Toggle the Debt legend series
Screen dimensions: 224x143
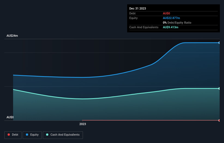click(x=13, y=135)
